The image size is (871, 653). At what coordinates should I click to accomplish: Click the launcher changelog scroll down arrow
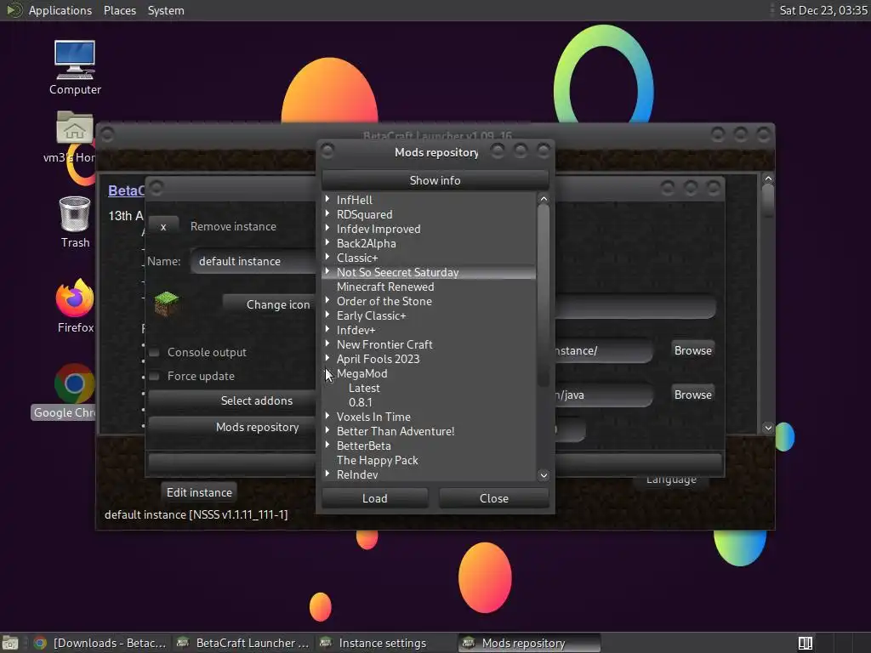(768, 428)
